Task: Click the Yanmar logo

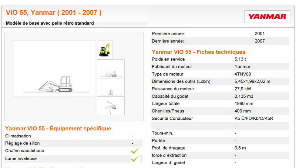Action: [267, 17]
